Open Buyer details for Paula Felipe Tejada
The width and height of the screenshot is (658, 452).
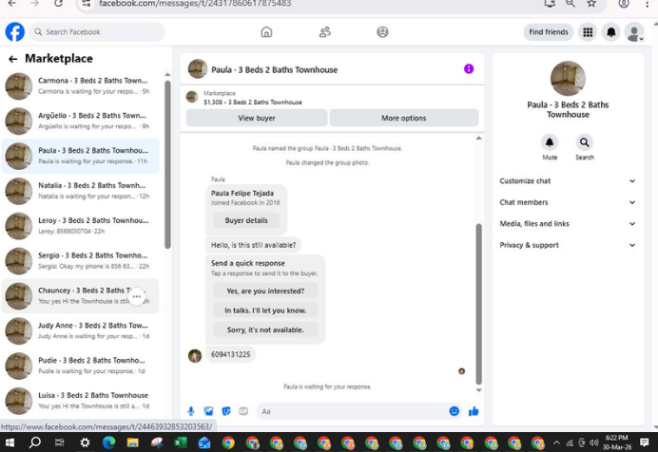click(x=246, y=220)
